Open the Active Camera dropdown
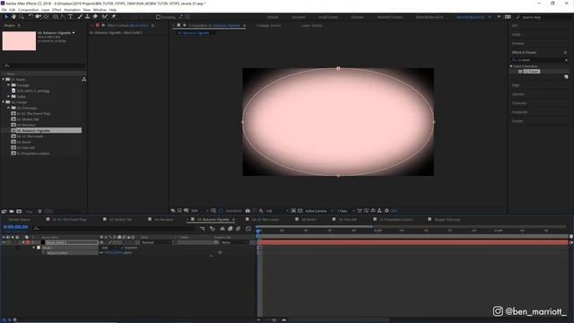The width and height of the screenshot is (574, 323). (318, 211)
